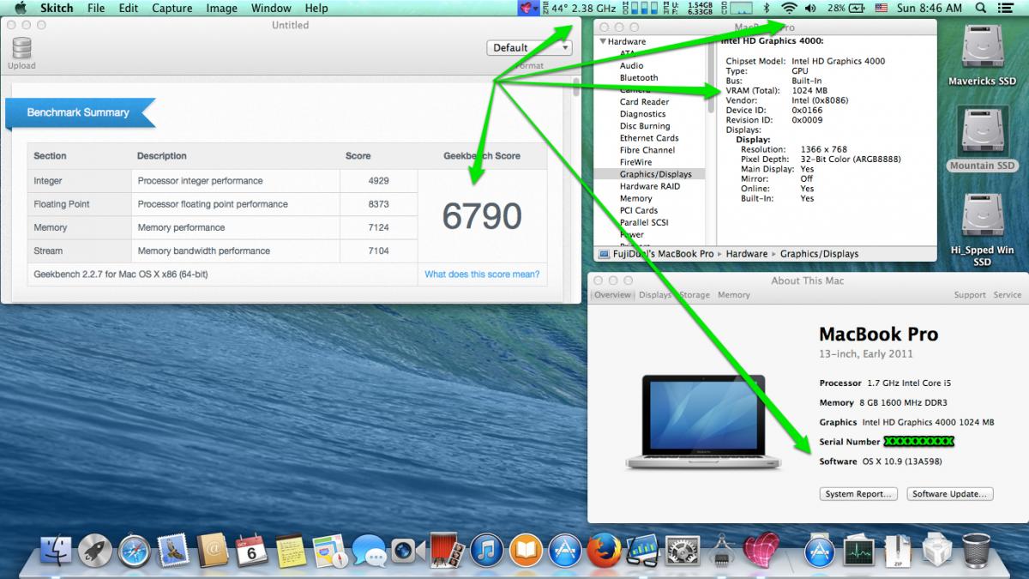Open orange iBooks icon in dock
The image size is (1029, 579).
(x=526, y=550)
